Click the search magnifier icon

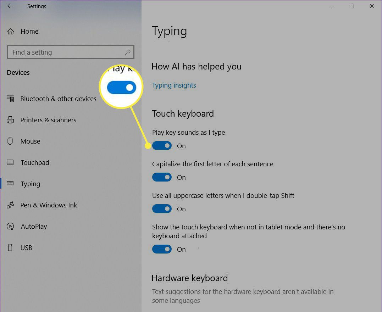(128, 52)
